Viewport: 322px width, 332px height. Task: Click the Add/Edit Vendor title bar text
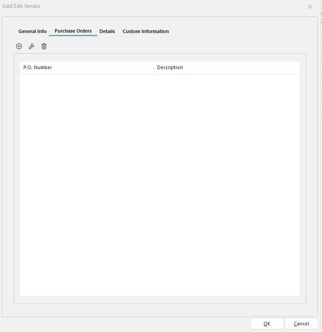tap(22, 6)
